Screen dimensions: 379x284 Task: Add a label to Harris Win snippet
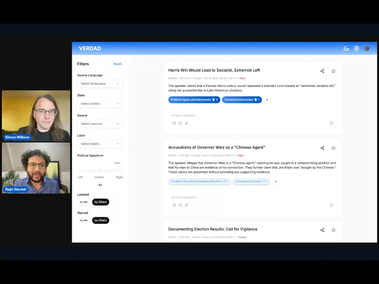267,100
